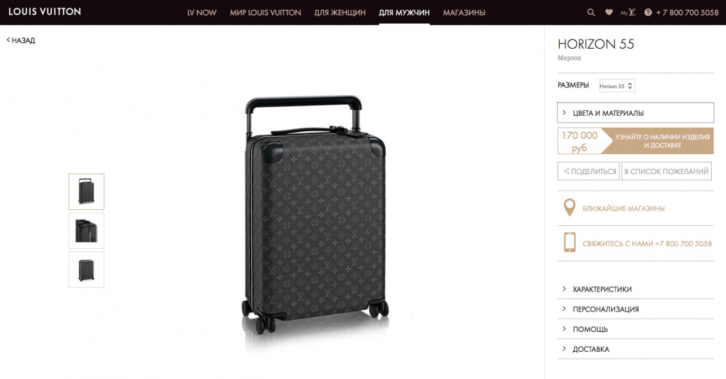The width and height of the screenshot is (726, 379).
Task: Add item via В СПИСОК ПОЖЕЛАНИЙ button
Action: coord(666,171)
